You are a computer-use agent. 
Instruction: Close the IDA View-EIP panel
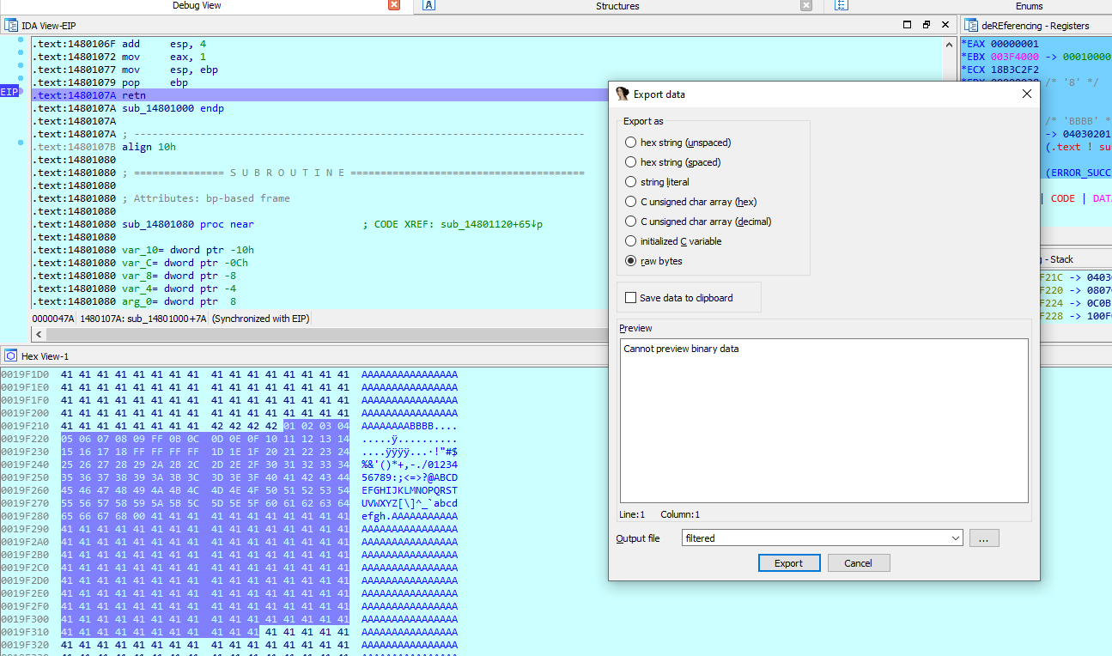945,25
